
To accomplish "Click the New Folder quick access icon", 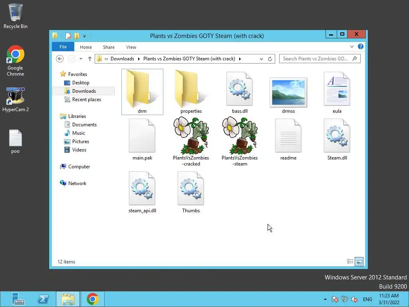I will 77,36.
